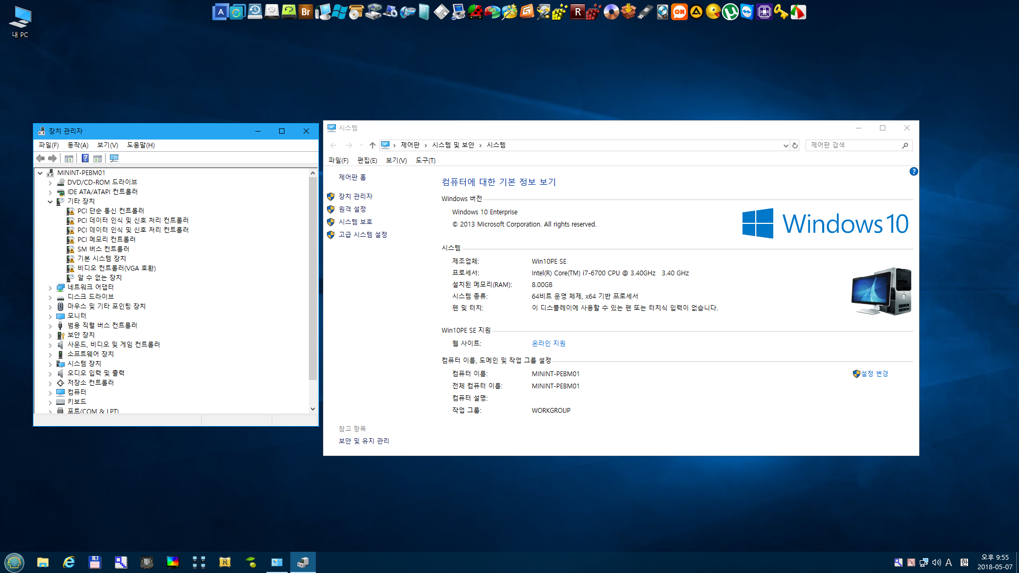Open 동작(A) menu in Device Manager
This screenshot has height=573, width=1019.
tap(77, 145)
